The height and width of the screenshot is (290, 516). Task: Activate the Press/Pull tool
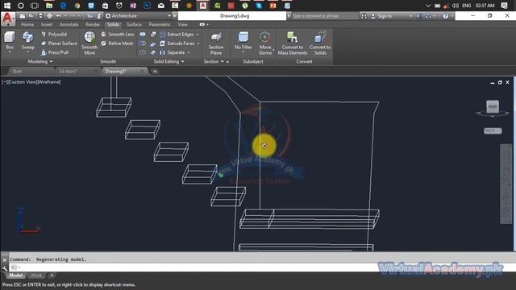pos(55,52)
